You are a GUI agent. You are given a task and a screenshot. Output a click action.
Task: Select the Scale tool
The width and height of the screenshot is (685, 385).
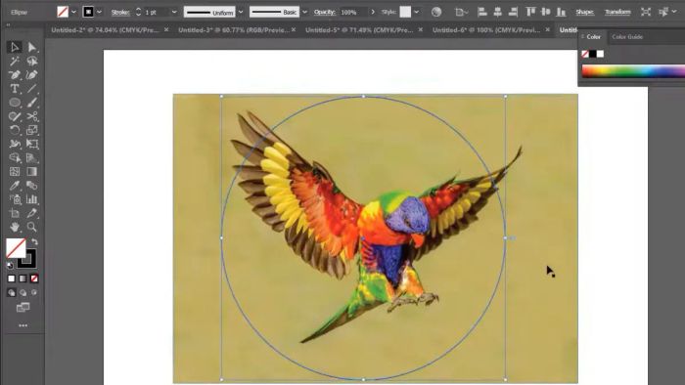tap(32, 130)
